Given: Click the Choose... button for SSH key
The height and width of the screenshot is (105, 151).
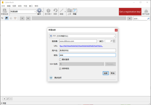Looking at the screenshot, I should (110, 64).
